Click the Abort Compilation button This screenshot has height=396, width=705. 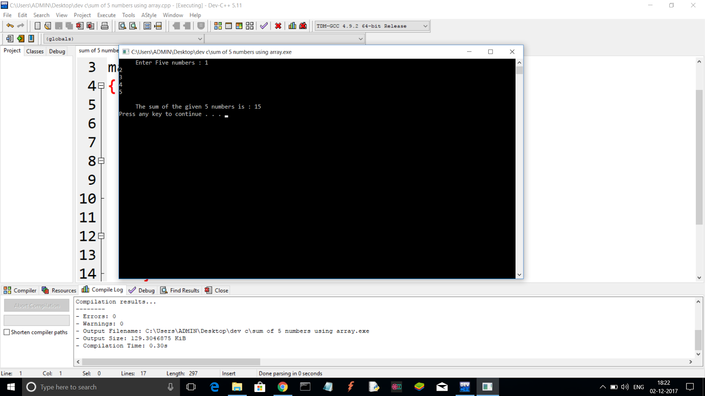coord(37,305)
